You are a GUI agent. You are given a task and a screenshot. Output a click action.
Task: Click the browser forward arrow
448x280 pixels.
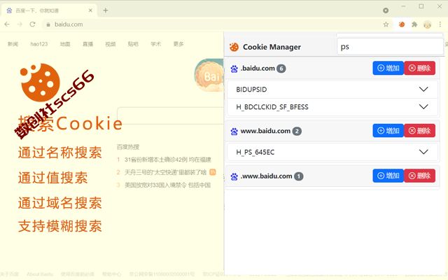point(20,24)
